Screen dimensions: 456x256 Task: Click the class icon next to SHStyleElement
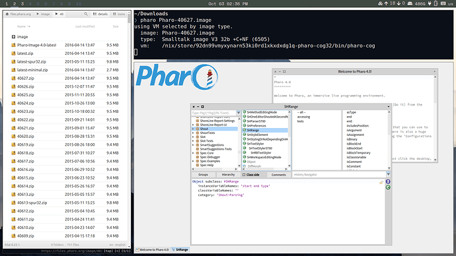pyautogui.click(x=245, y=135)
